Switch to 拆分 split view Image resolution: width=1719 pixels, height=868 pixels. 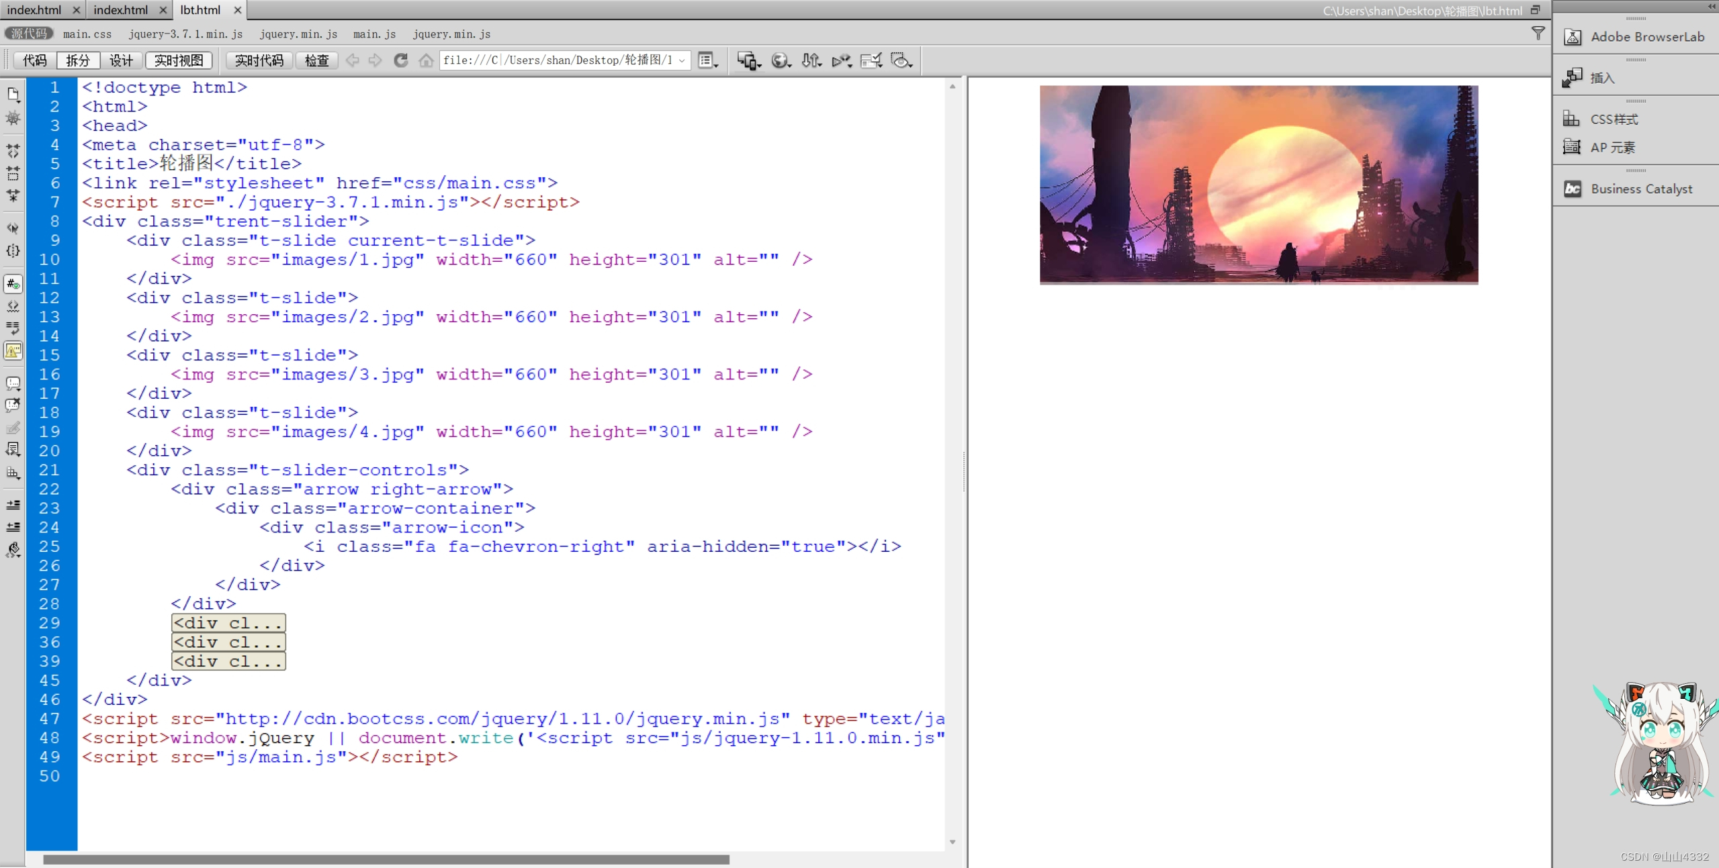78,60
